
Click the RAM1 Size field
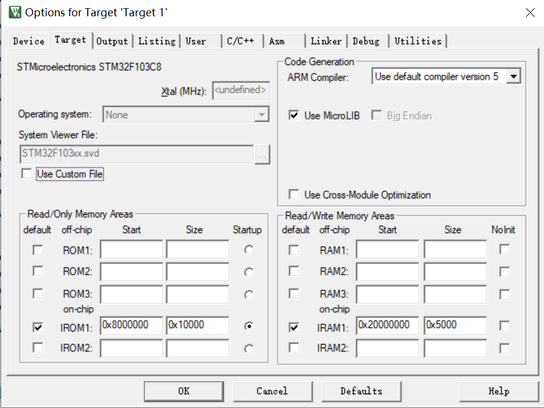click(455, 249)
